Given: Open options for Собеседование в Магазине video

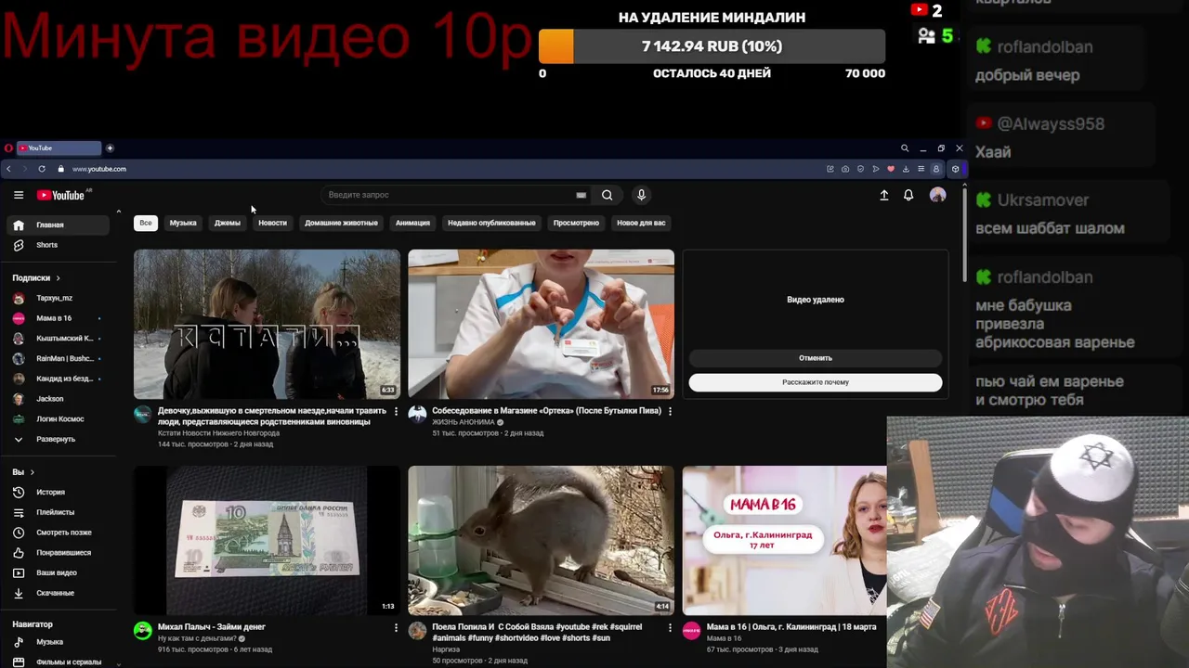Looking at the screenshot, I should point(670,411).
